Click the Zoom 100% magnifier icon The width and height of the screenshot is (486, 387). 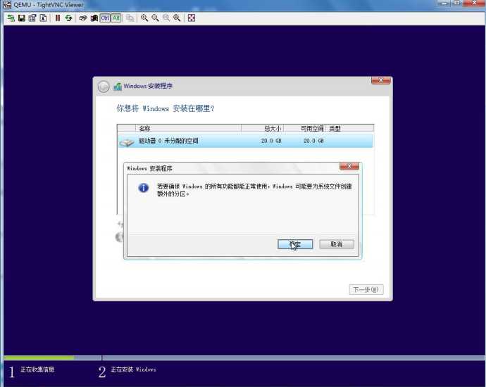coord(166,18)
